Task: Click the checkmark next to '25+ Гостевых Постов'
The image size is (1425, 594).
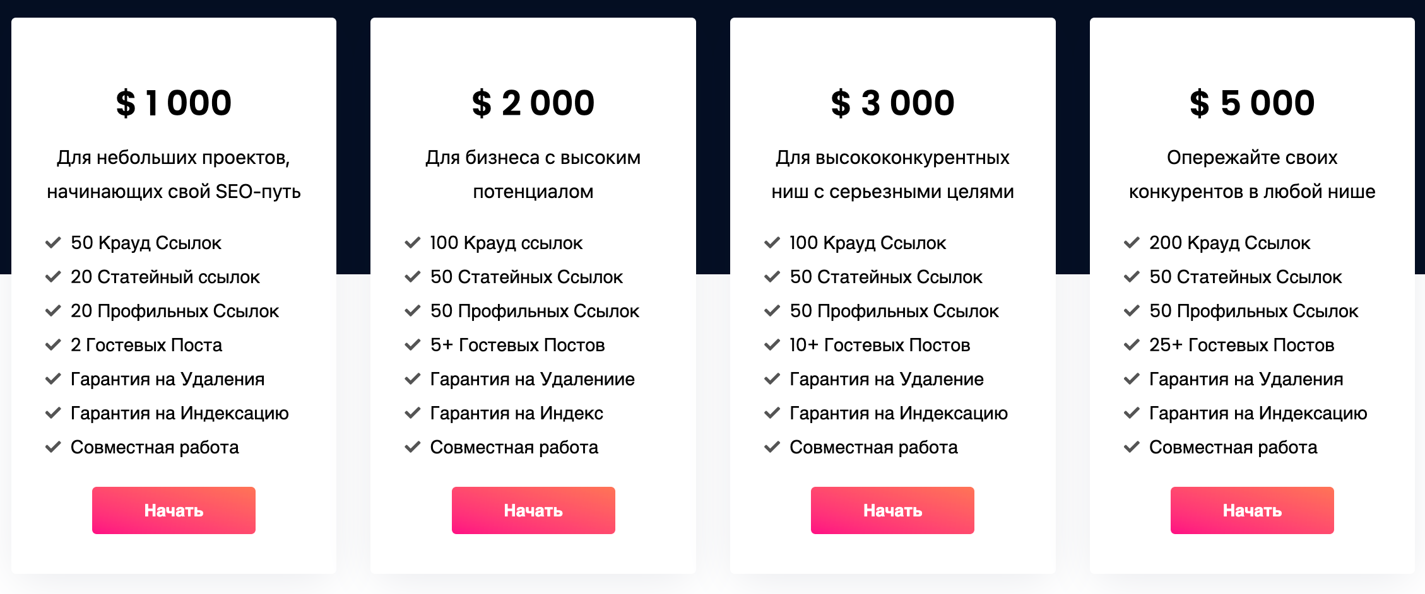Action: pos(1132,345)
